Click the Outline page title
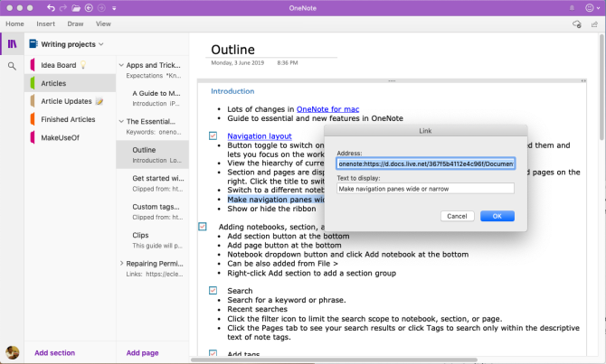The image size is (606, 364). point(232,50)
